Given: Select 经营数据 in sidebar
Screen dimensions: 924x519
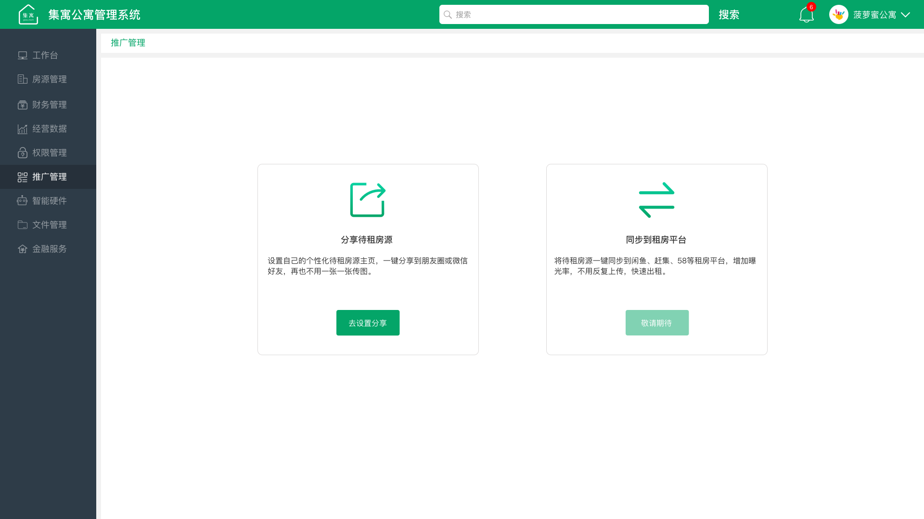Looking at the screenshot, I should click(48, 129).
